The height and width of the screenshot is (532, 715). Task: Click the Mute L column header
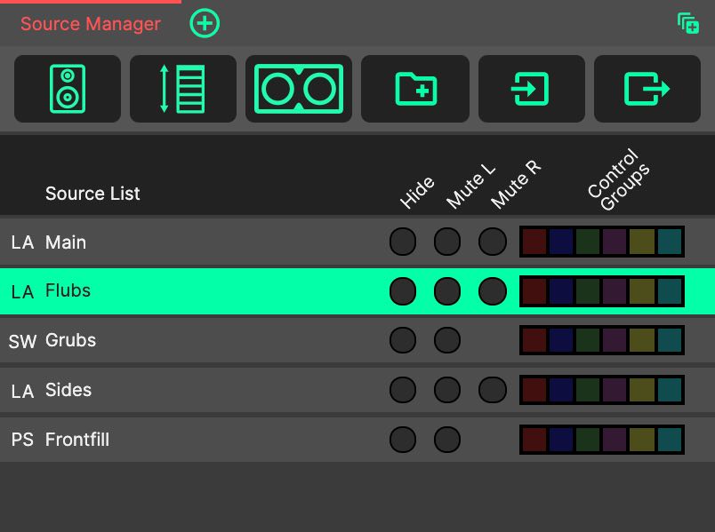click(x=470, y=186)
